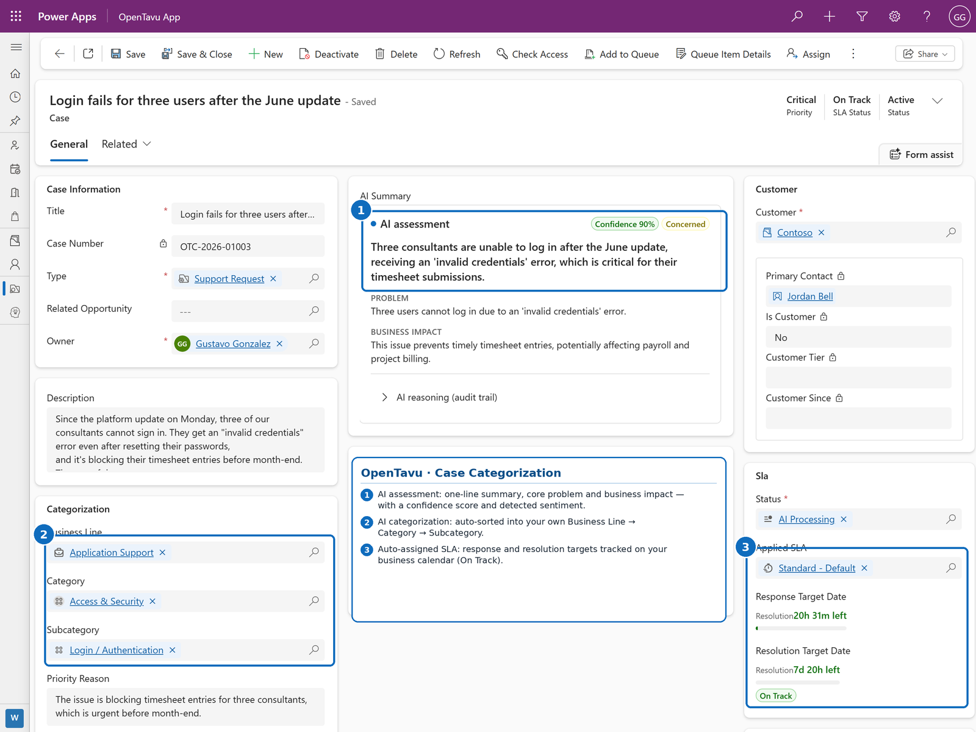This screenshot has width=976, height=732.
Task: Remove Contoso from Customer field
Action: (822, 233)
